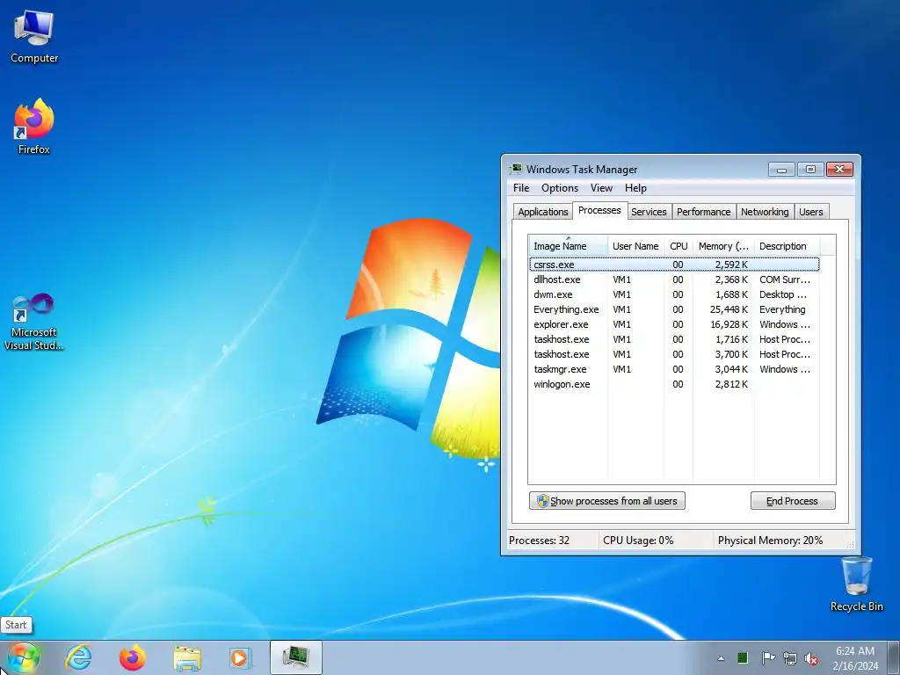This screenshot has width=900, height=675.
Task: Click the muted volume tray icon
Action: (811, 658)
